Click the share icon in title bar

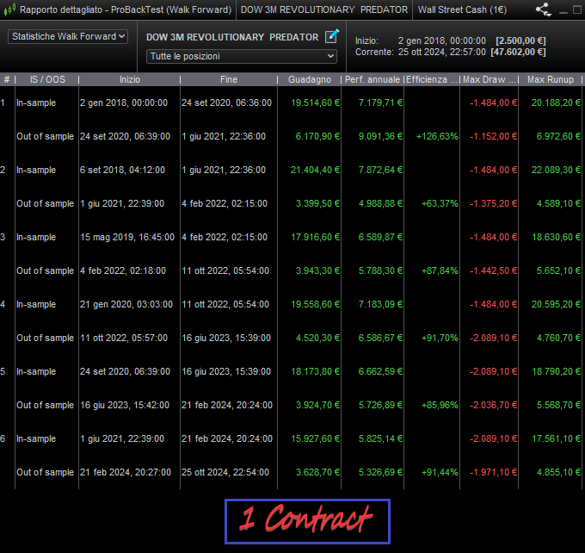coord(543,9)
